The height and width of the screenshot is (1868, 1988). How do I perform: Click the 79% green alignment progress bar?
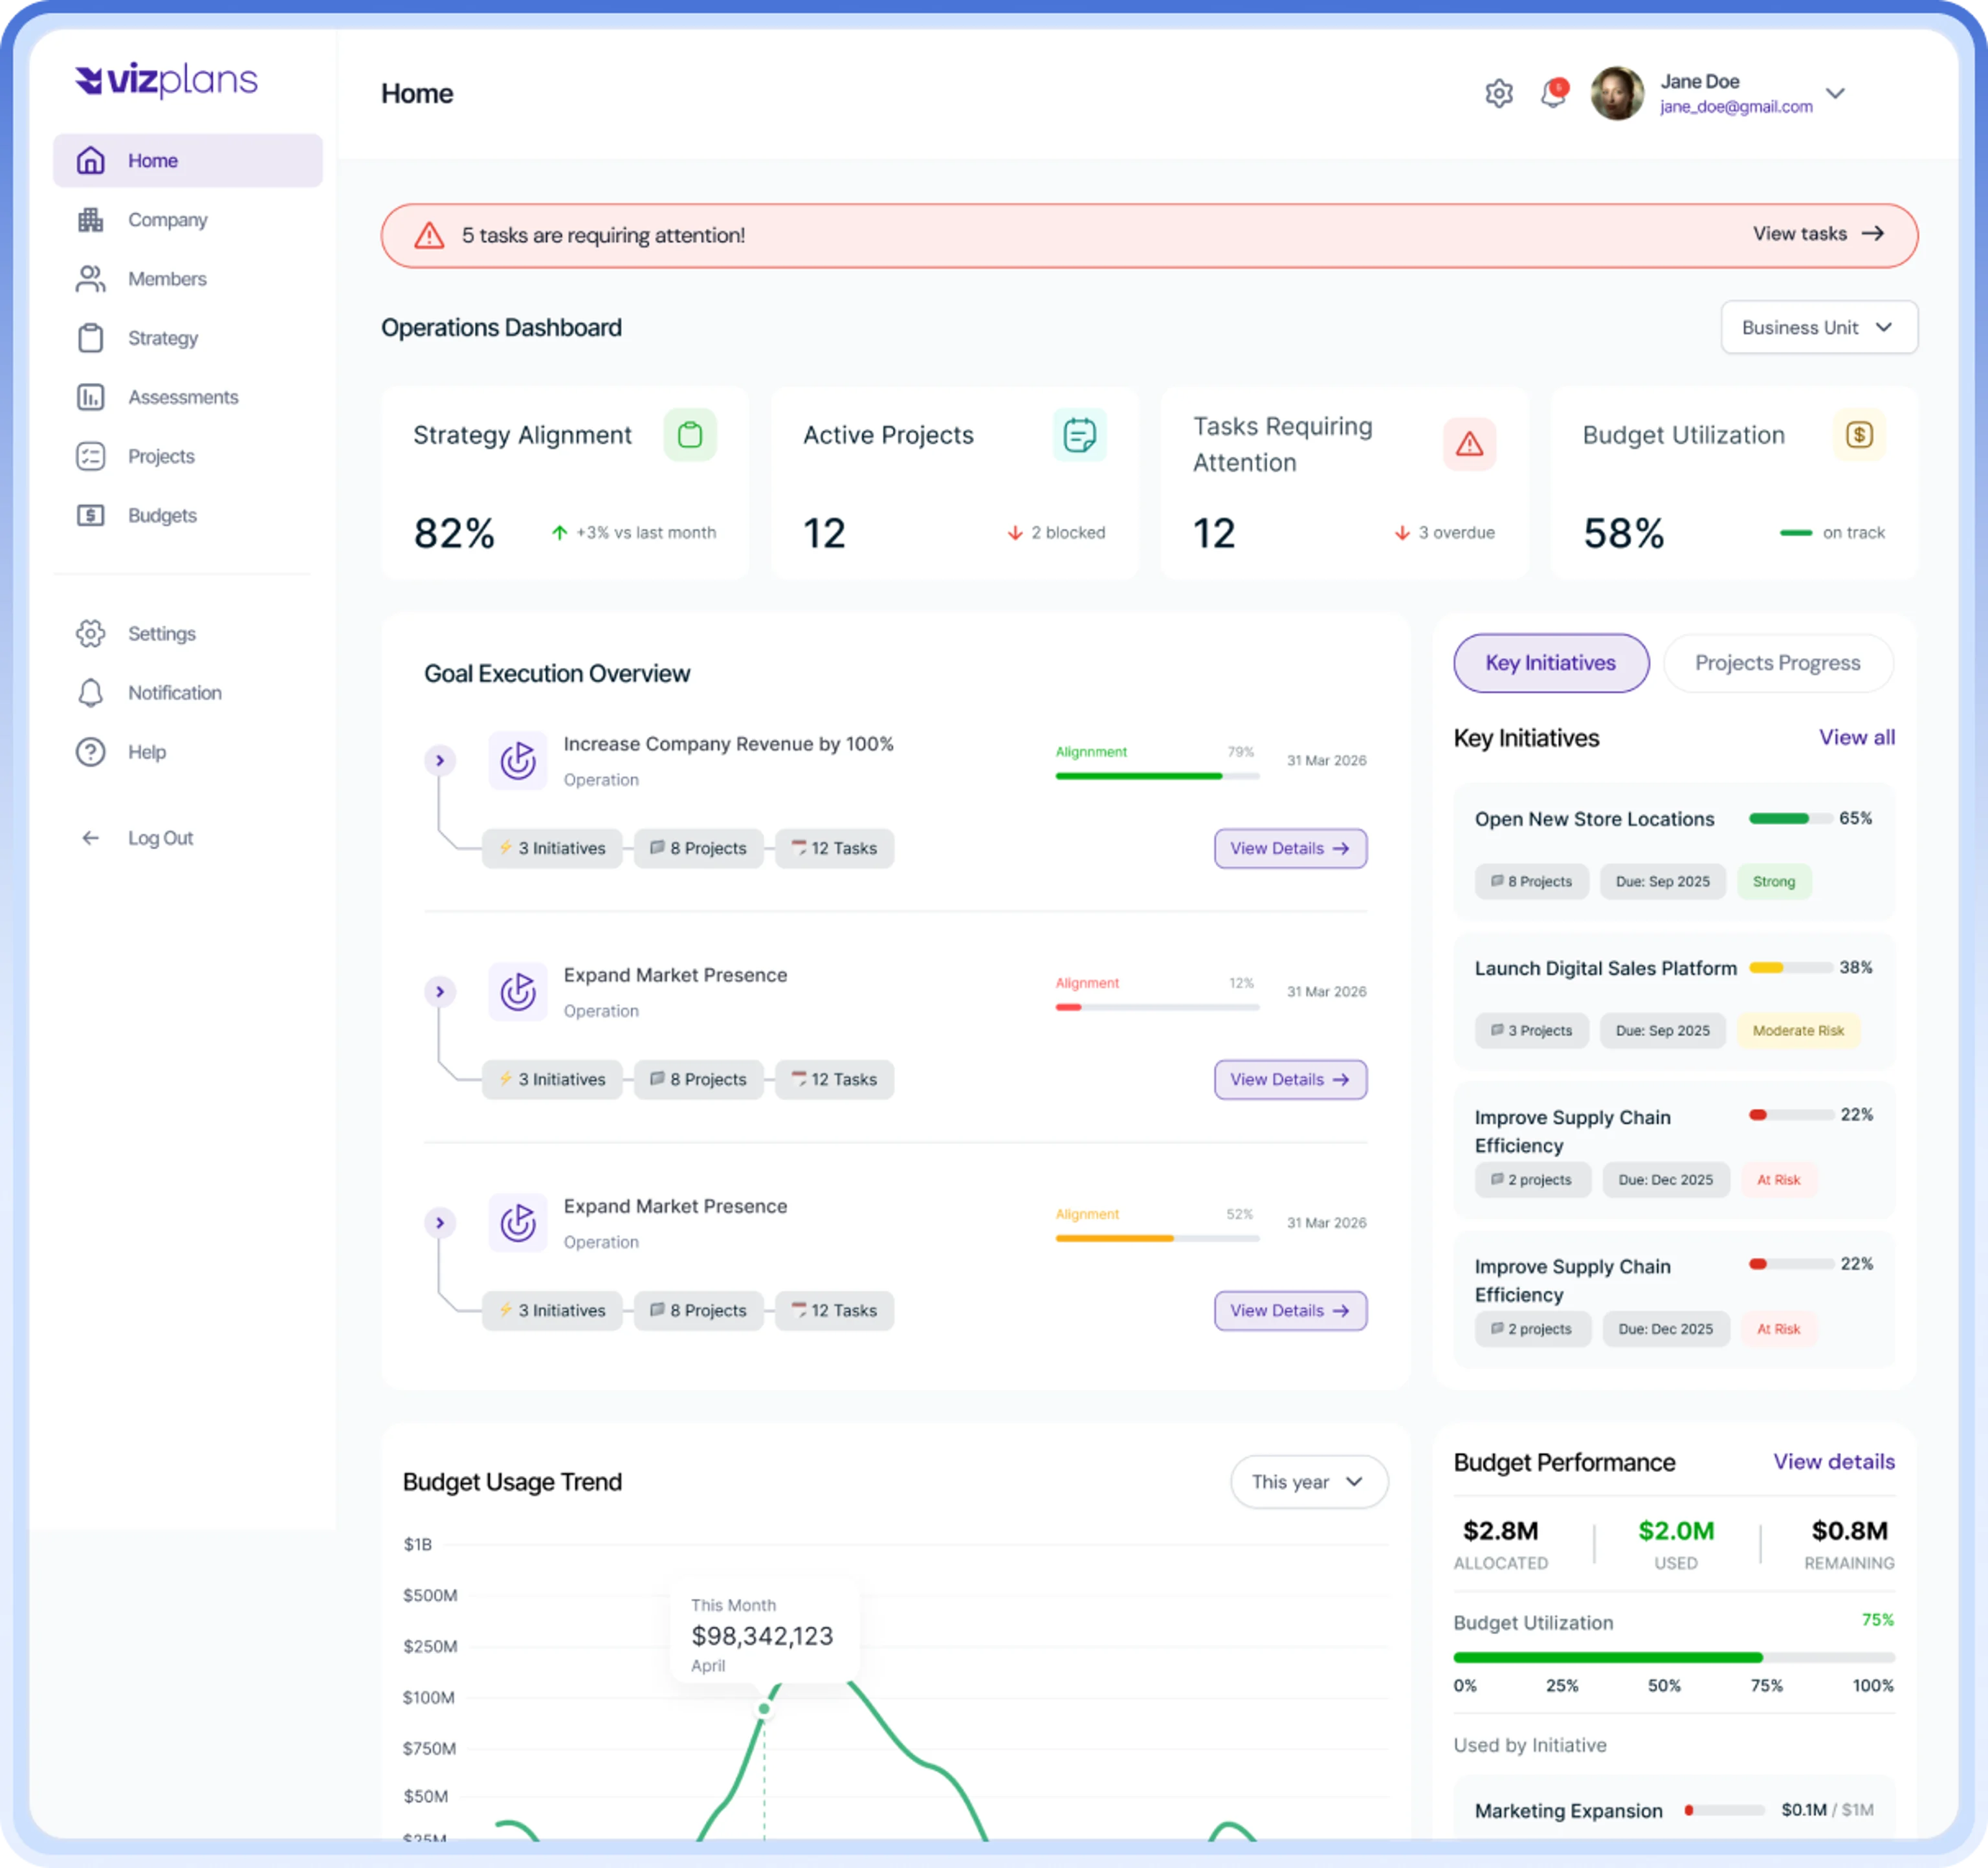(x=1157, y=776)
